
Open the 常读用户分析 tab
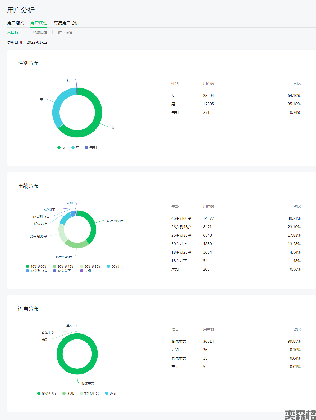point(66,23)
